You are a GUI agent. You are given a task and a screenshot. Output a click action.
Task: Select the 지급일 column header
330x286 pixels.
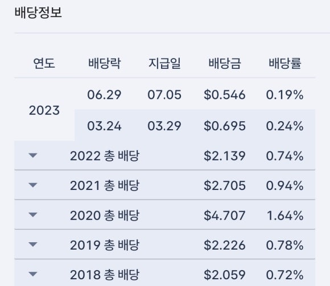tap(164, 63)
